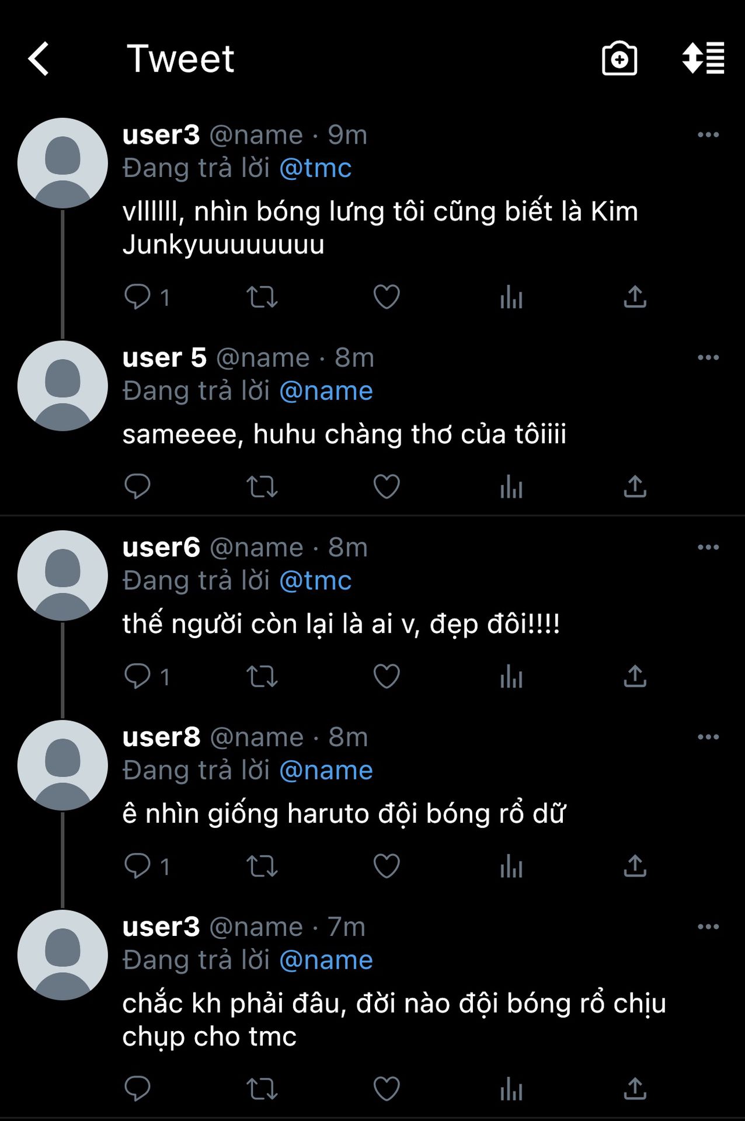Tap the camera add photo icon
The height and width of the screenshot is (1121, 745).
coord(619,58)
